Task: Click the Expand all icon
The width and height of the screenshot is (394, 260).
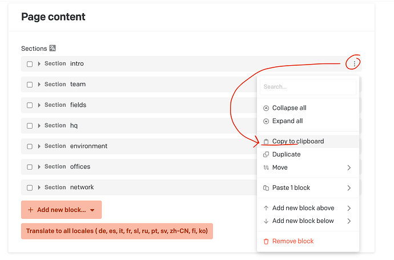Action: point(266,121)
